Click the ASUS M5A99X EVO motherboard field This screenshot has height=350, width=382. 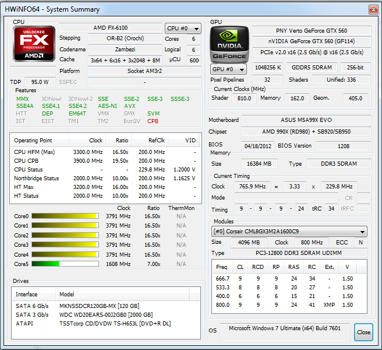tap(306, 120)
